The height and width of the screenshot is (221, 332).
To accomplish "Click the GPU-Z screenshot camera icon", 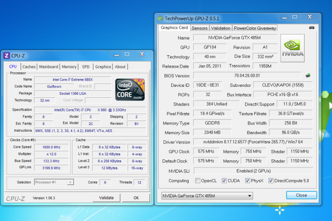I will click(312, 28).
